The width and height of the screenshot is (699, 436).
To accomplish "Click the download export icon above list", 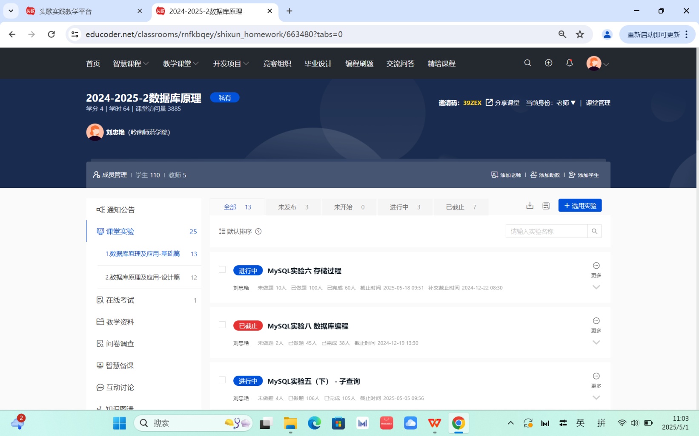I will point(530,206).
